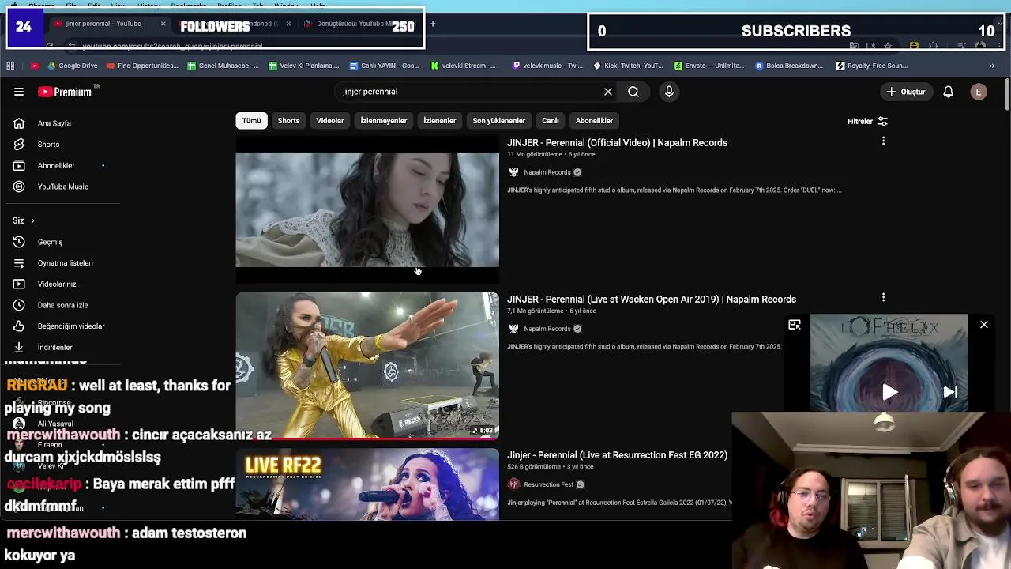Open Resurrection Fest channel link
The height and width of the screenshot is (569, 1011).
click(548, 484)
